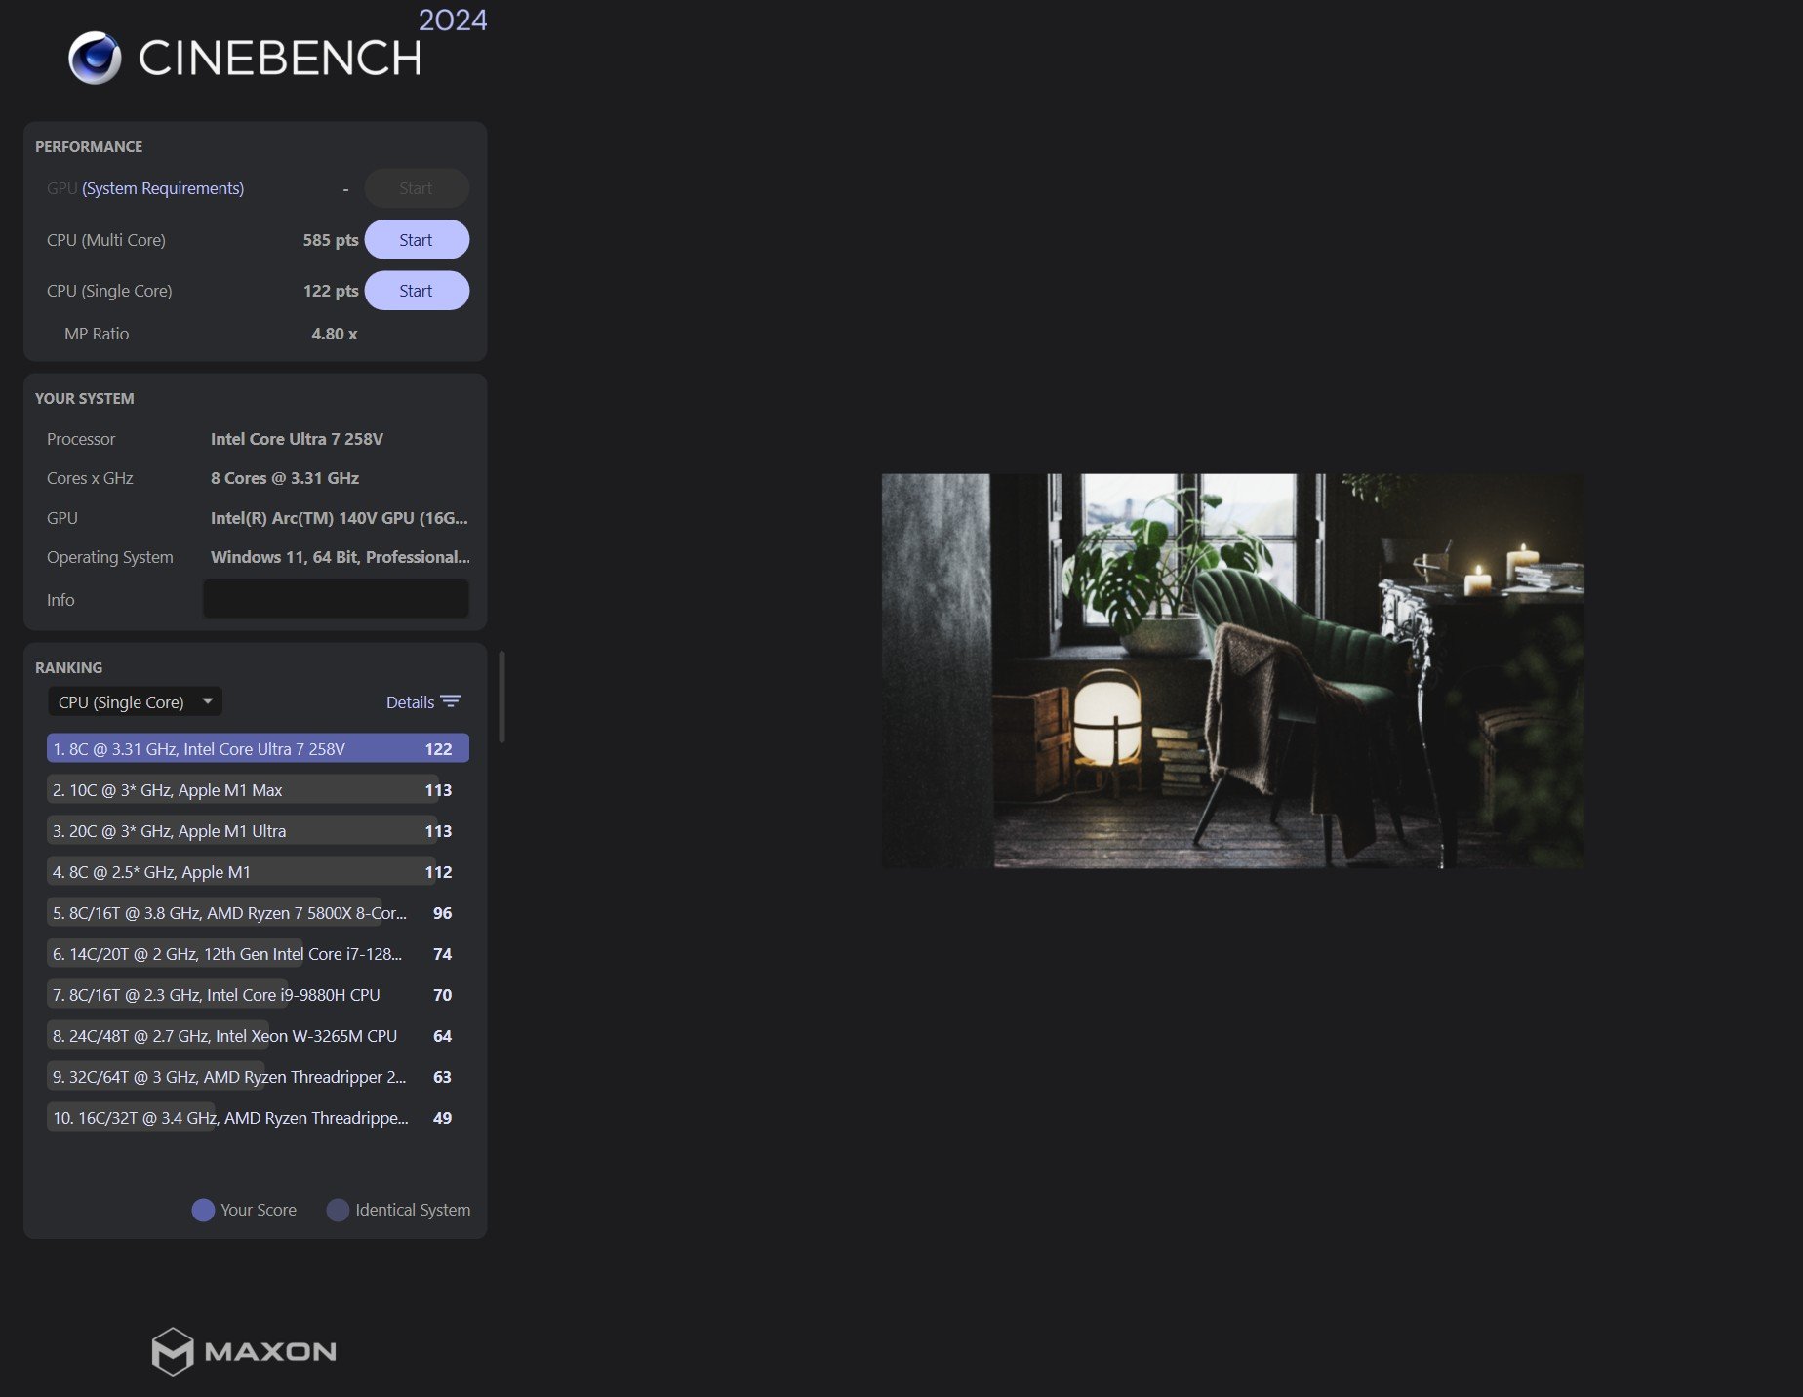Select the Intel Xeon W-3265M ranking row
Viewport: 1803px width, 1397px height.
coord(258,1035)
